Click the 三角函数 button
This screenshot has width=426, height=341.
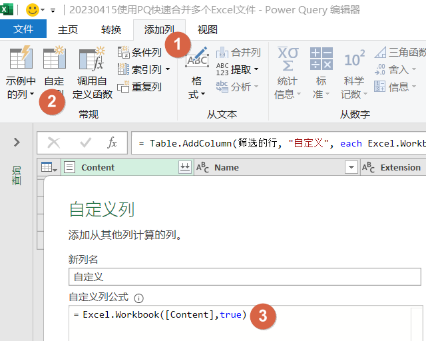pyautogui.click(x=400, y=52)
